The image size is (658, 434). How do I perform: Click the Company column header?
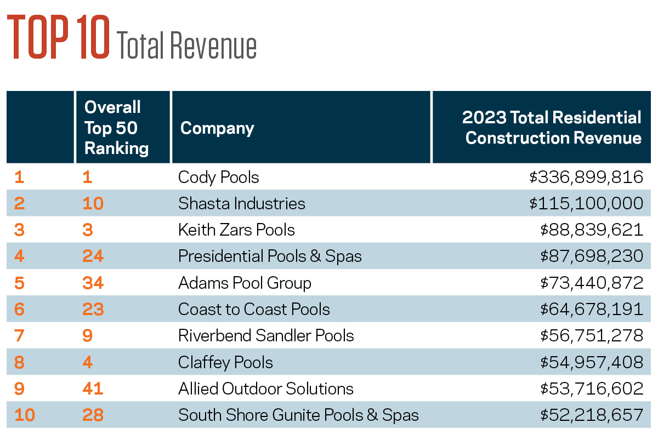217,128
